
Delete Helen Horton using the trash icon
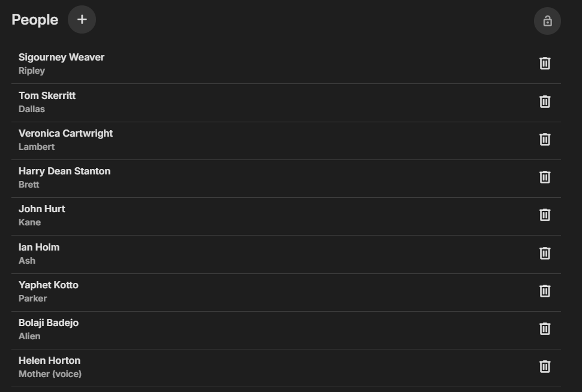[x=545, y=367]
